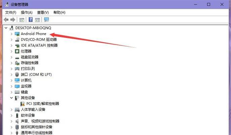Viewport: 231px width, 135px height.
Task: Open the 文件(F) menu
Action: coord(11,12)
